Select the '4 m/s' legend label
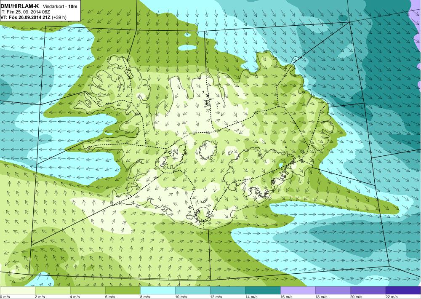The image size is (421, 299). [75, 297]
